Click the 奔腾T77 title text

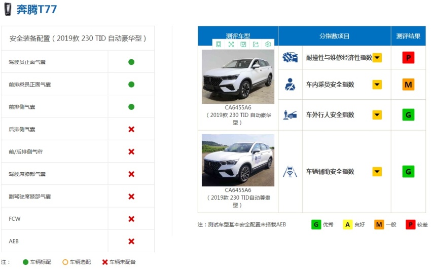pos(37,9)
